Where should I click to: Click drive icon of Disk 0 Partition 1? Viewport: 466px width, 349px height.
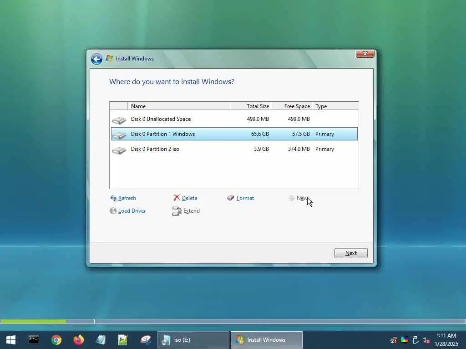119,135
